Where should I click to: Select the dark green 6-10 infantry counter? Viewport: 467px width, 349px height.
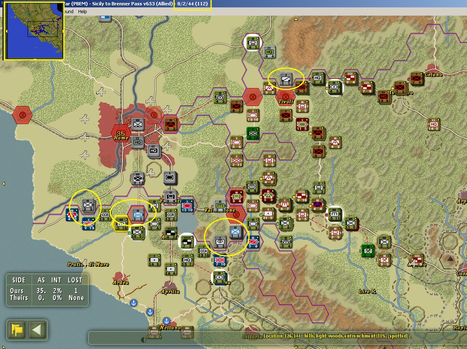pos(253,134)
